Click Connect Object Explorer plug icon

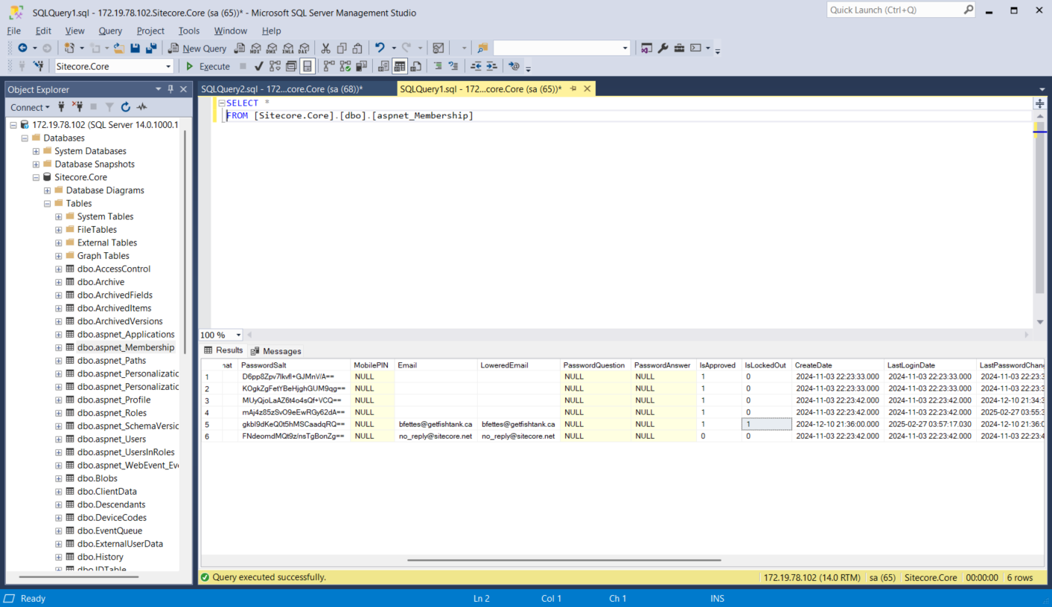click(61, 107)
